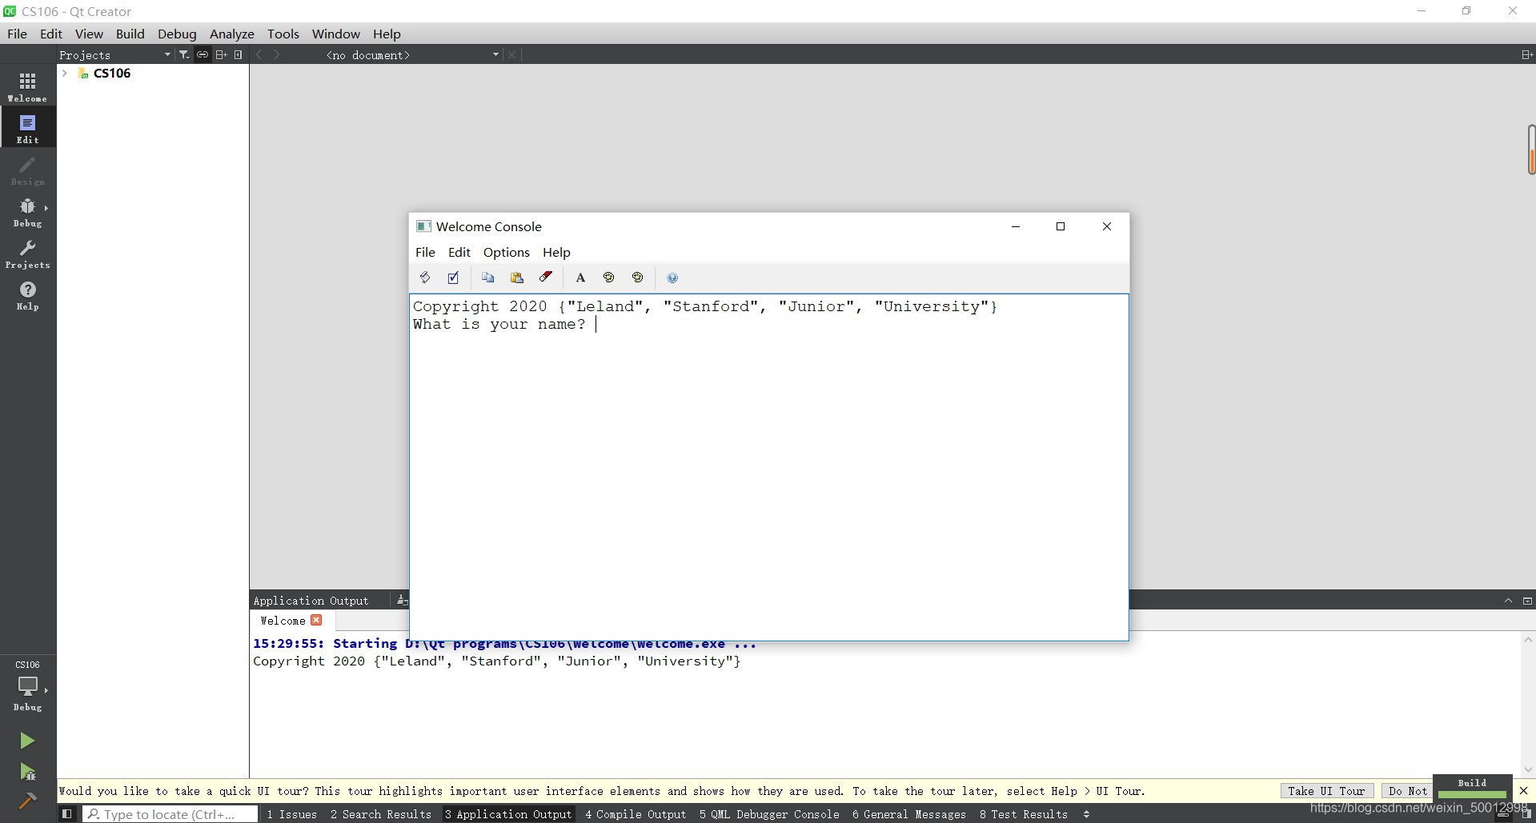Viewport: 1536px width, 823px height.
Task: Open Help mode in sidebar
Action: 27,294
